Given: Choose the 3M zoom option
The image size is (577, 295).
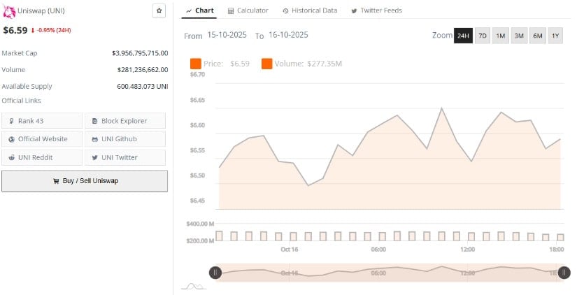Looking at the screenshot, I should click(519, 36).
